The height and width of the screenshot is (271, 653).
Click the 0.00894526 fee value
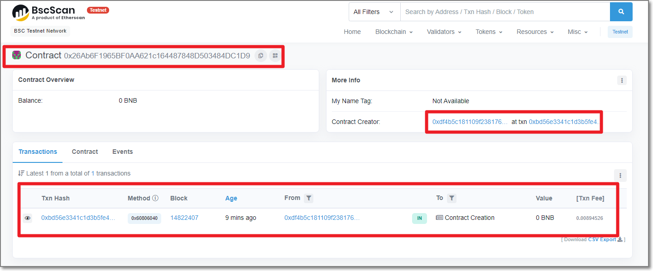[589, 218]
